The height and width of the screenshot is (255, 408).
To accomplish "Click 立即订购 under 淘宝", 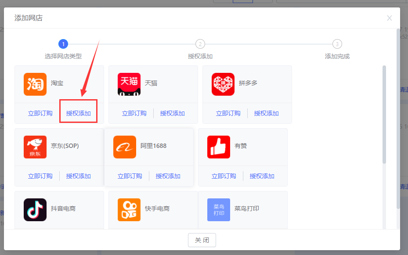I will [x=40, y=113].
